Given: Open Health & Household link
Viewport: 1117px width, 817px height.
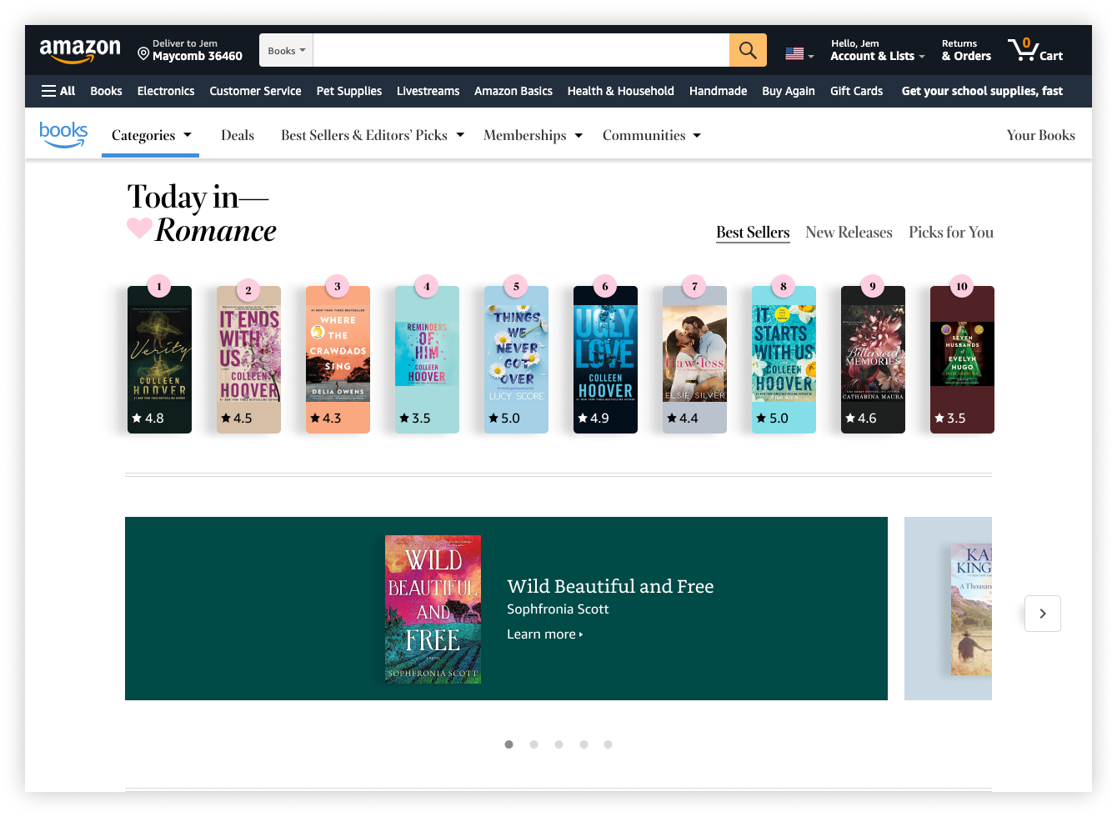Looking at the screenshot, I should coord(621,91).
